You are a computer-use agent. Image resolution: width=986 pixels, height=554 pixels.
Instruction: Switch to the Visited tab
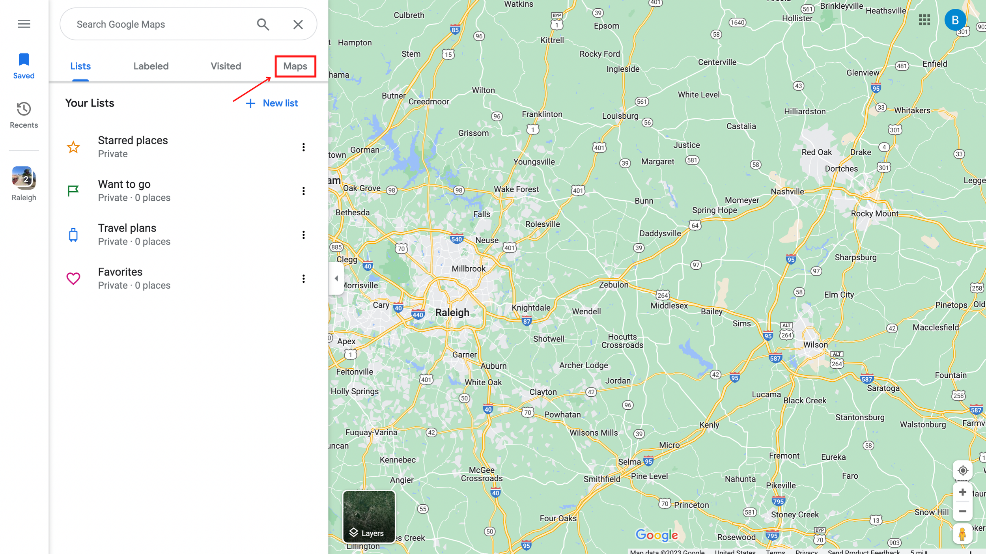point(226,66)
